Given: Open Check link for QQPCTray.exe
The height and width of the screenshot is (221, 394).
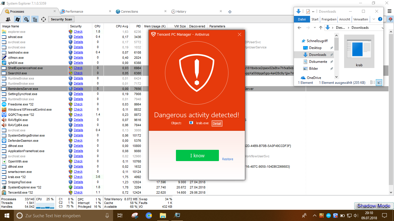Looking at the screenshot, I should click(x=78, y=115).
